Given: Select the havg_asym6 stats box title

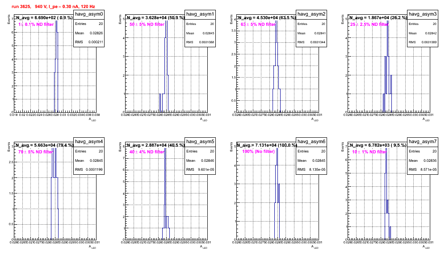Looking at the screenshot, I should (x=311, y=142).
